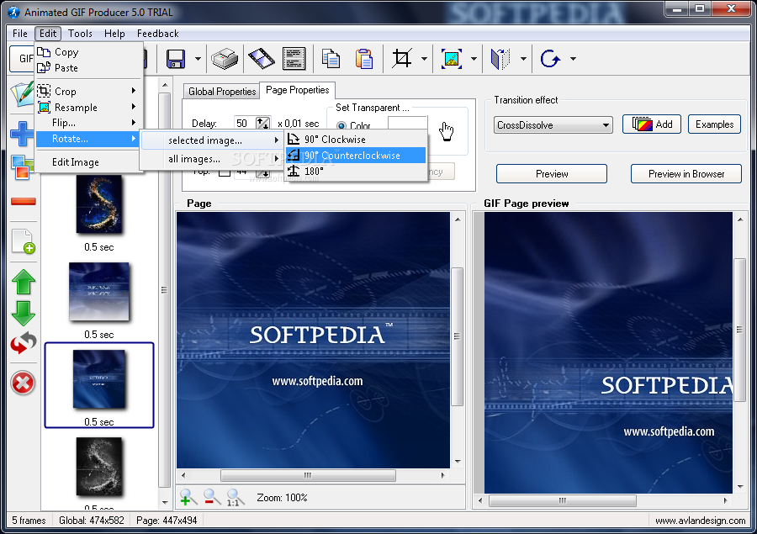Screen dimensions: 757x534
Task: Click the red X delete icon
Action: tap(23, 383)
